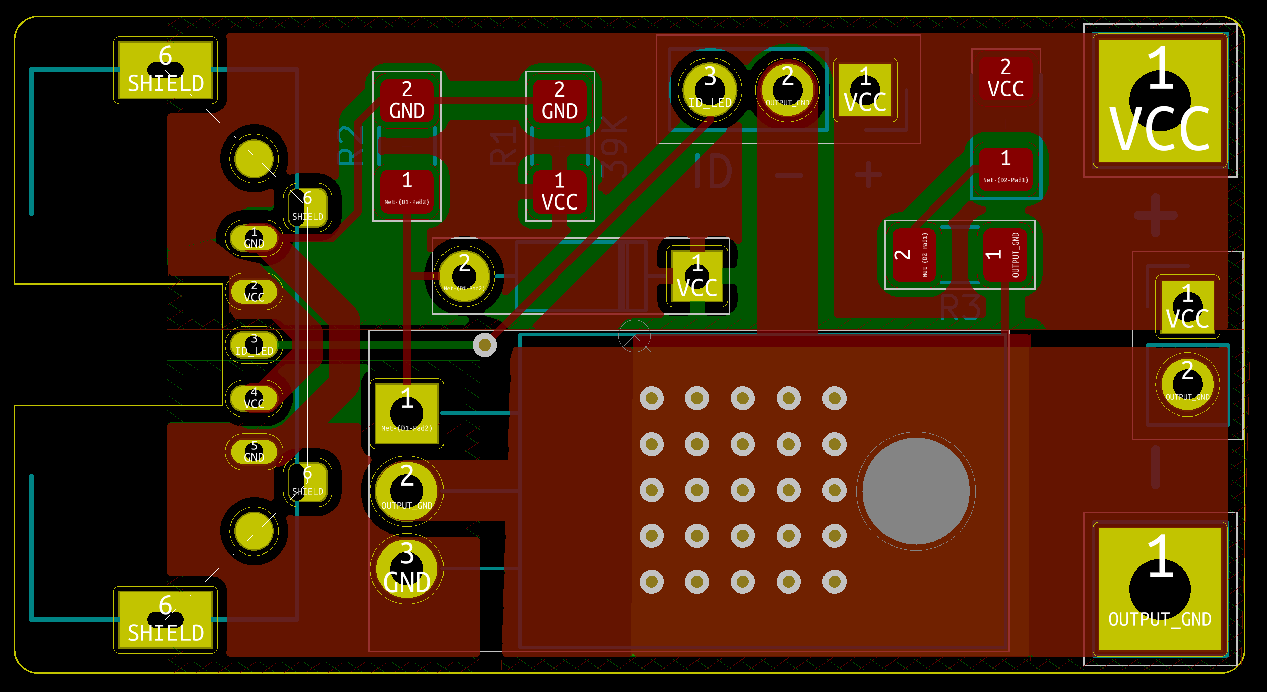Click the large VCC pad 1 at top-right corner
Viewport: 1267px width, 692px height.
[1160, 101]
